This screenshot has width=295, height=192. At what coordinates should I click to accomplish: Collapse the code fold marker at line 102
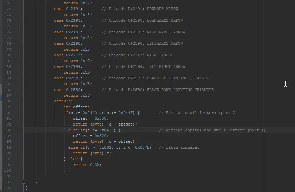23,182
